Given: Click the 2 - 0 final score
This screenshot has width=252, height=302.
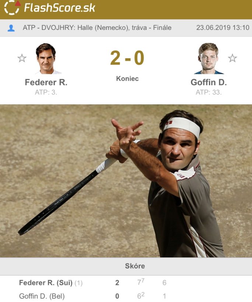Looking at the screenshot, I should [127, 58].
